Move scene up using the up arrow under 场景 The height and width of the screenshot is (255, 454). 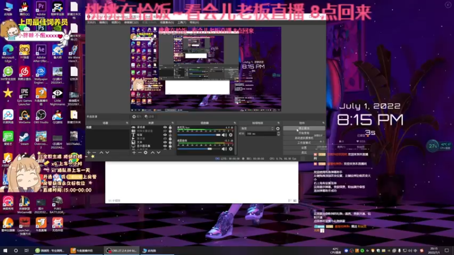coord(102,152)
